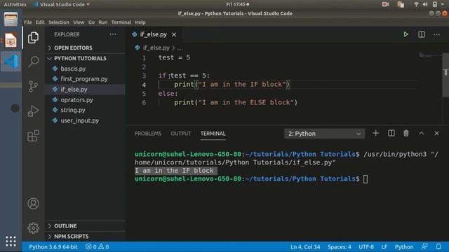Click the feedback icon in status bar
This screenshot has height=252, width=449.
(x=424, y=246)
